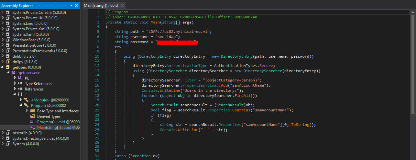Click the Main method icon in tree
The width and height of the screenshot is (416, 160).
pos(32,127)
